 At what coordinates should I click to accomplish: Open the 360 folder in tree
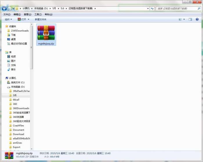click(x=15, y=104)
